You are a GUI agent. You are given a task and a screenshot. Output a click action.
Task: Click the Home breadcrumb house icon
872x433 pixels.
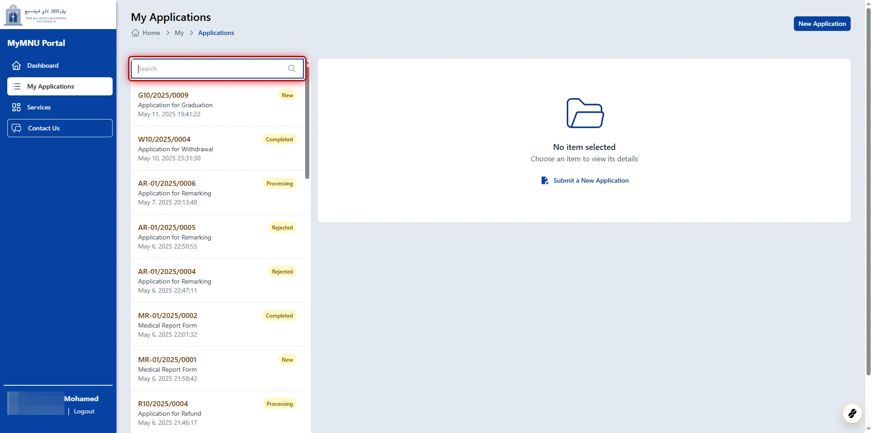coord(135,33)
